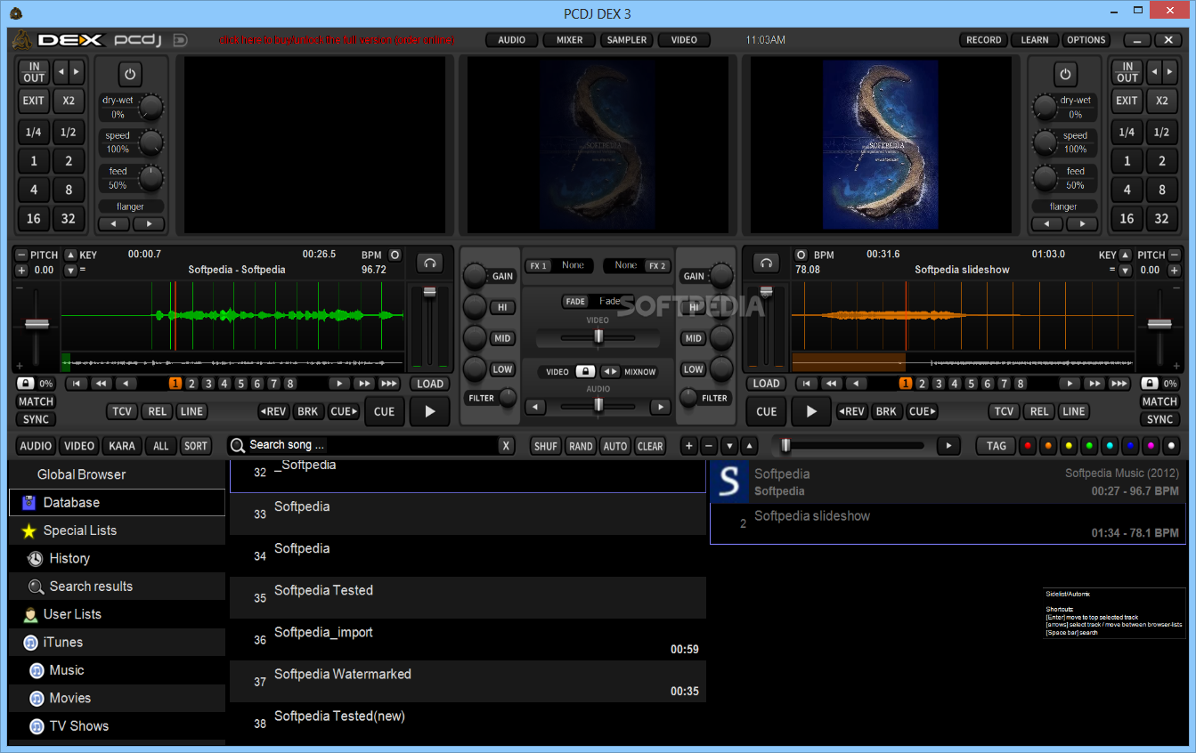Clear the song search with X
This screenshot has height=753, width=1196.
pos(506,446)
